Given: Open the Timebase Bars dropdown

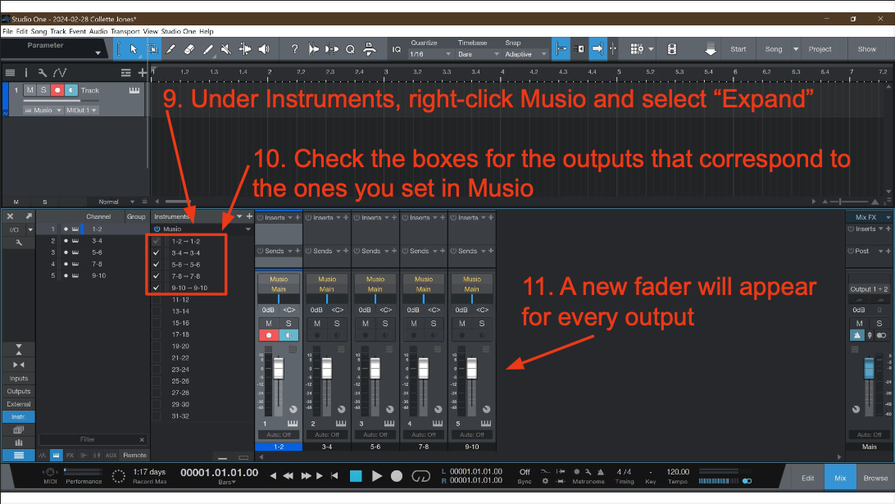Looking at the screenshot, I should (479, 54).
